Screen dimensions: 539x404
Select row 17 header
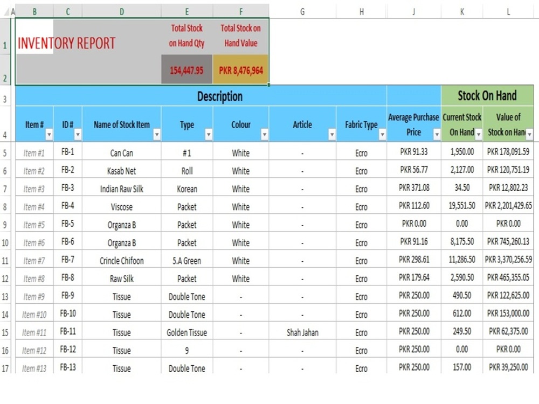click(x=5, y=366)
